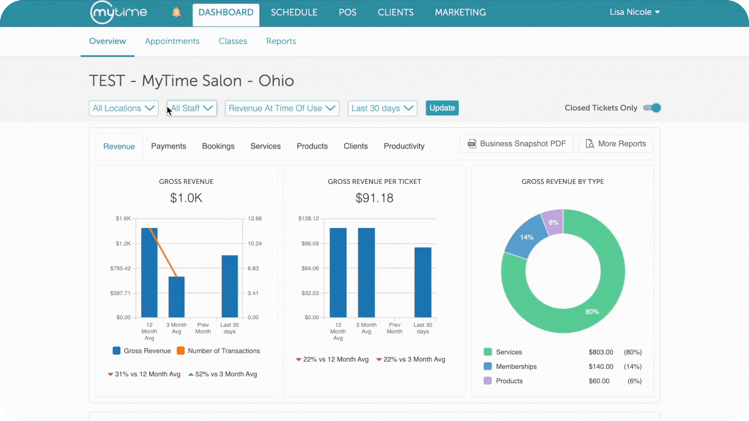Expand the Revenue At Time Of Use dropdown
Viewport: 749px width, 421px height.
[x=282, y=108]
